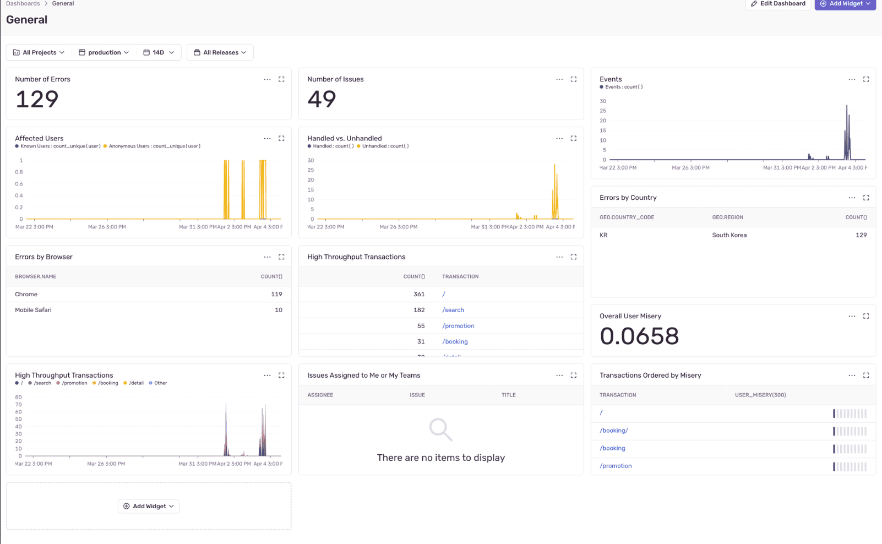Image resolution: width=882 pixels, height=544 pixels.
Task: Expand Transactions Ordered by Misery widget
Action: pos(866,376)
